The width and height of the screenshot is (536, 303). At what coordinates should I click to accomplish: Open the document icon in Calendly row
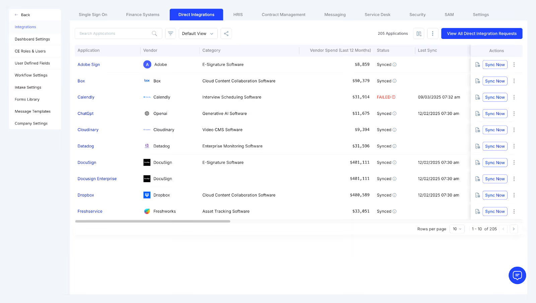pyautogui.click(x=477, y=97)
